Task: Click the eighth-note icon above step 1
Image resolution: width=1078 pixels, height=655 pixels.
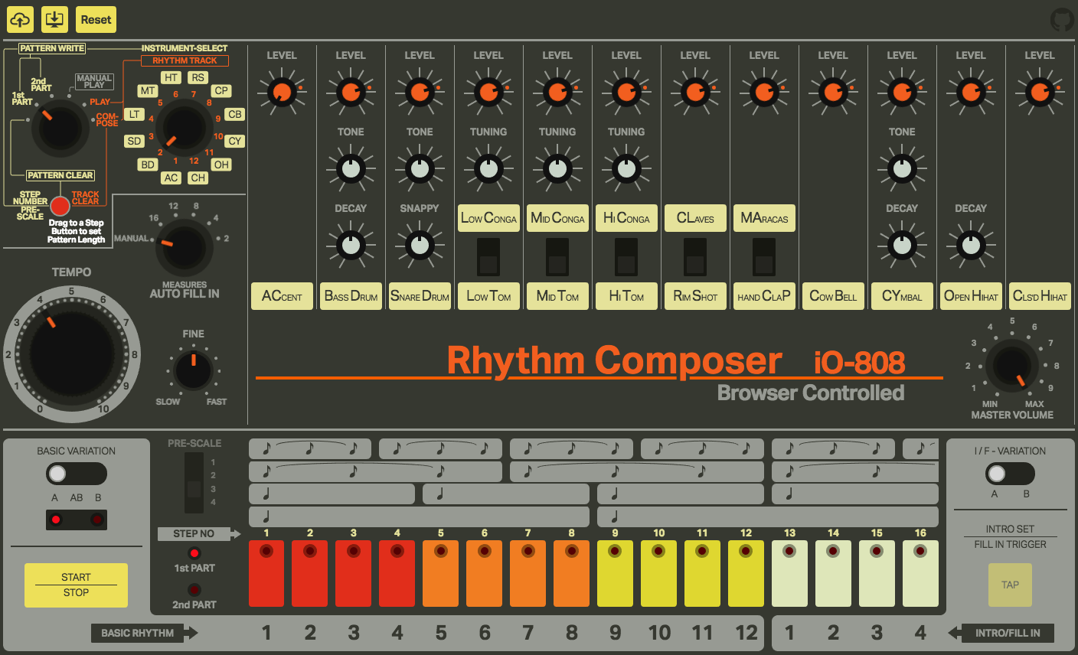Action: pyautogui.click(x=266, y=448)
